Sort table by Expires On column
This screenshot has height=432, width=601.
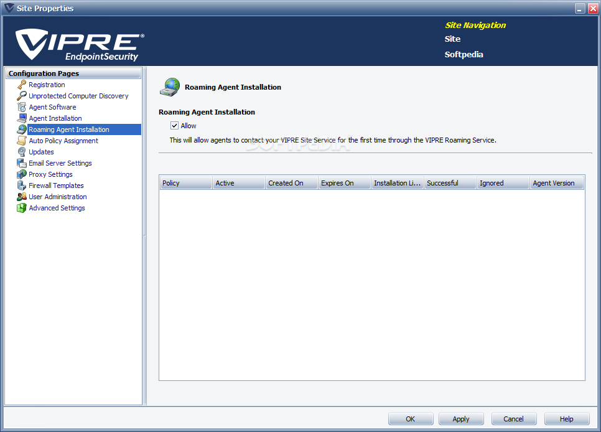pos(345,183)
